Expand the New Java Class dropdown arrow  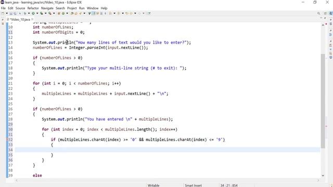click(x=67, y=14)
